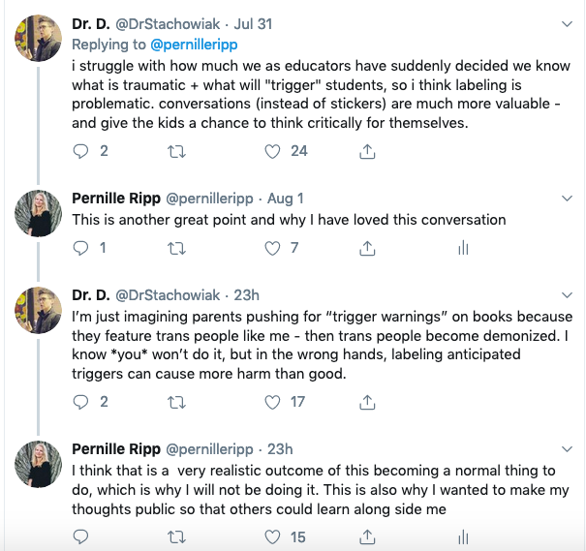This screenshot has width=586, height=551.
Task: Open Dr. D.'s profile picture on first tweet
Action: (x=38, y=39)
